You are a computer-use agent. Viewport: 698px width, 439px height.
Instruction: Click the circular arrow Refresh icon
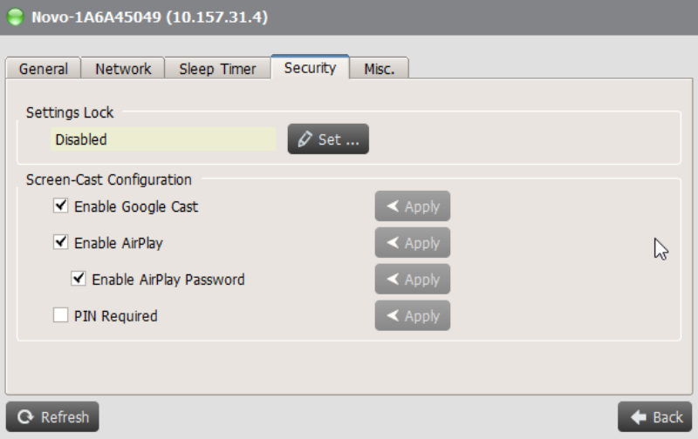(x=25, y=416)
